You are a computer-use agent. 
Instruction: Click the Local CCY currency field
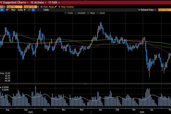[x=30, y=7]
